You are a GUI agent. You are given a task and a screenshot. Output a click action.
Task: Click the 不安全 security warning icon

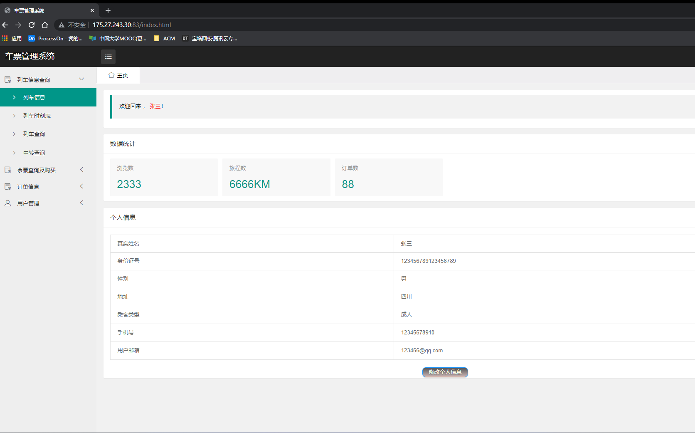pyautogui.click(x=62, y=25)
